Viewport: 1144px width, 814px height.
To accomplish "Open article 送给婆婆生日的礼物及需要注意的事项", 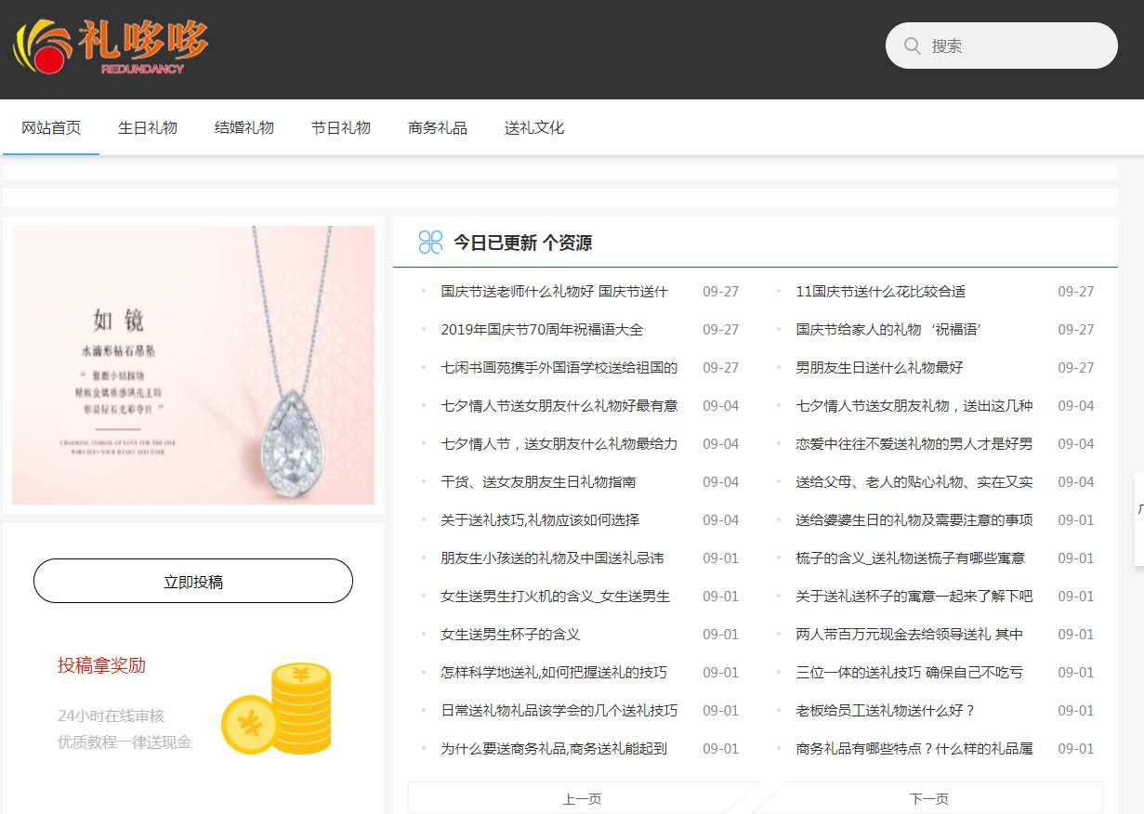I will (x=914, y=520).
